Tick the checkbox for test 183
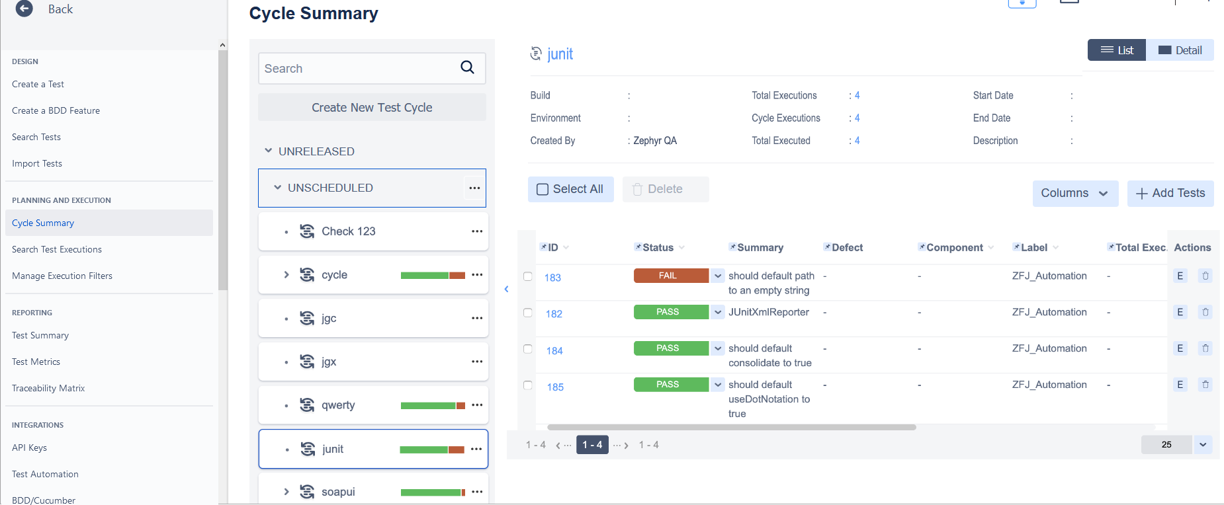This screenshot has width=1224, height=505. point(528,276)
